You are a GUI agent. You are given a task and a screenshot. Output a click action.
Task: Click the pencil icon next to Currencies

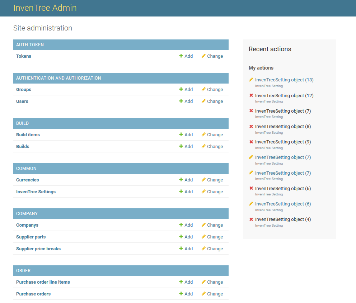[x=203, y=180]
